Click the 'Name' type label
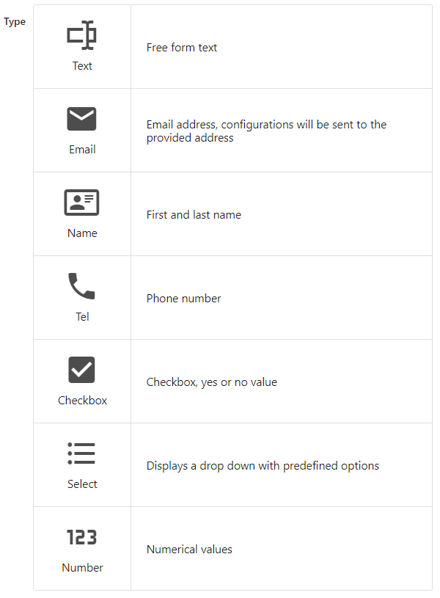This screenshot has height=598, width=440. (82, 233)
